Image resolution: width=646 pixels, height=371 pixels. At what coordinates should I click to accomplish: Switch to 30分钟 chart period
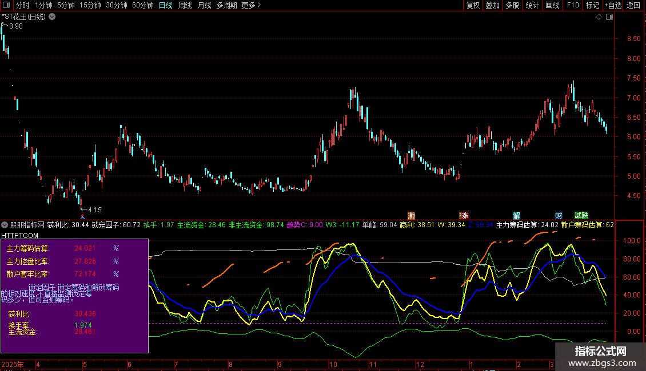click(x=117, y=5)
